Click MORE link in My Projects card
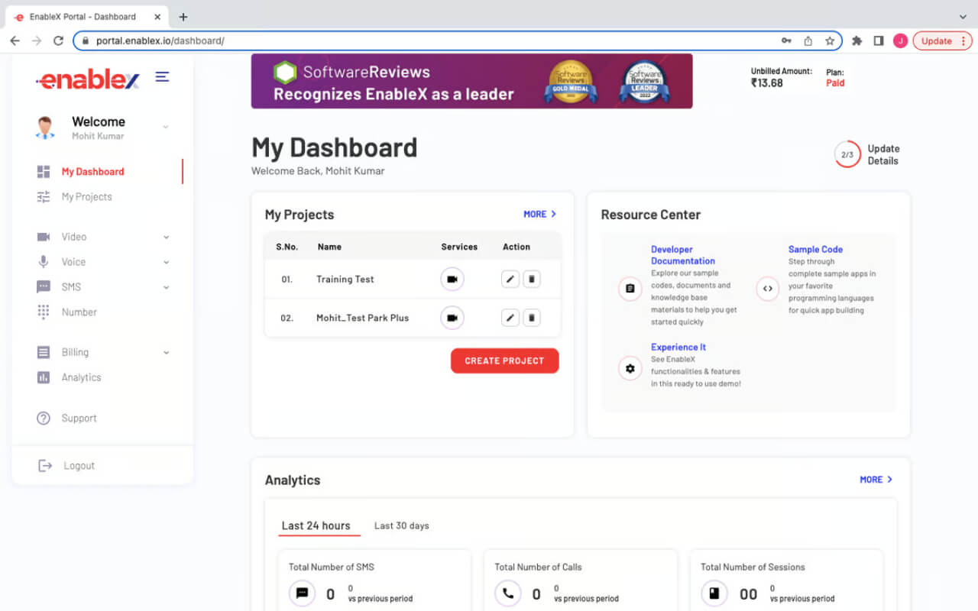The height and width of the screenshot is (611, 978). coord(540,215)
